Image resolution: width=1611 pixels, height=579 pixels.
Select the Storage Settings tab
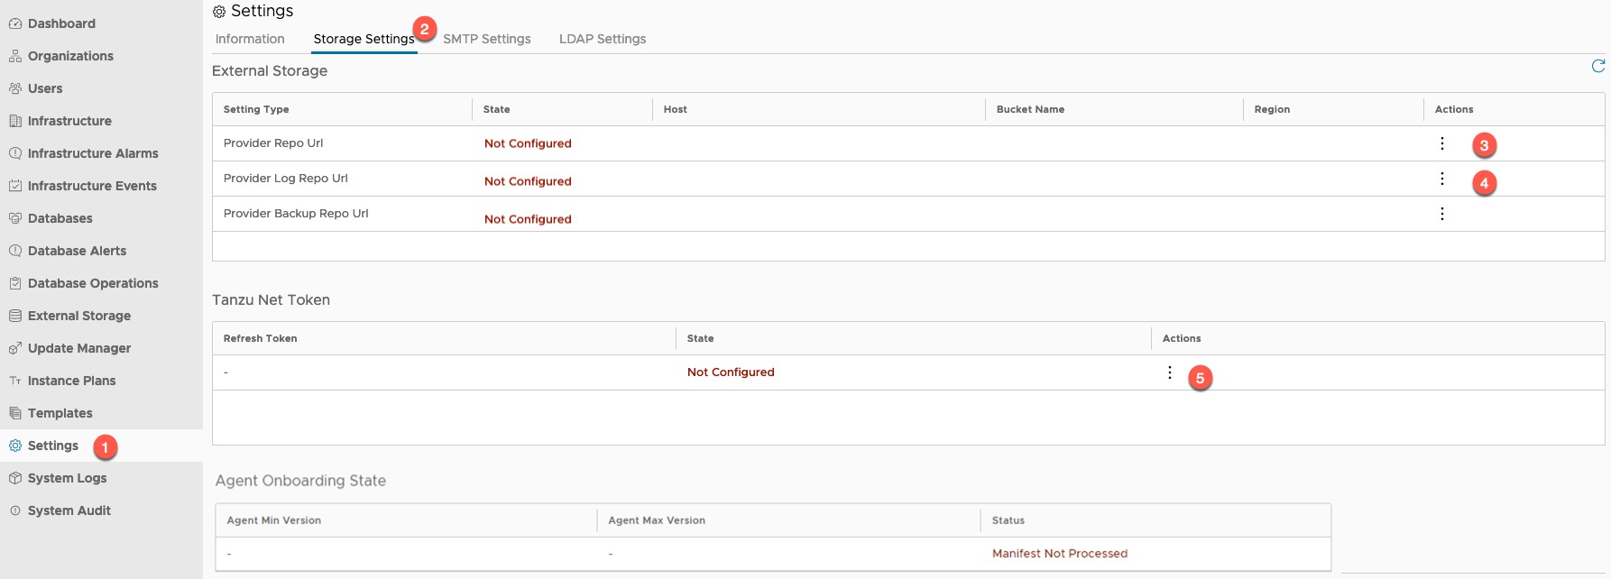click(x=364, y=39)
